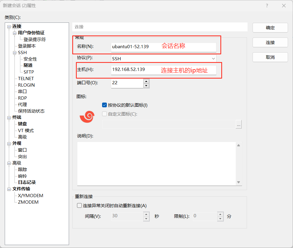Select 文件传输 in the category tree
293x248 pixels.
point(21,189)
